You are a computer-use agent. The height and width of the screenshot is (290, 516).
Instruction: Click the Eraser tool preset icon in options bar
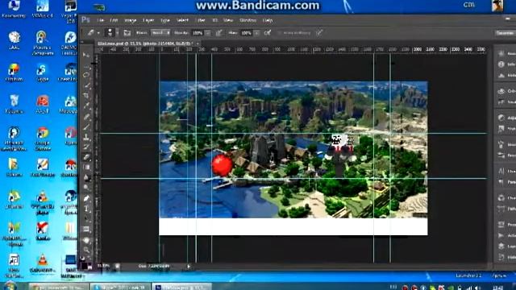coord(90,32)
